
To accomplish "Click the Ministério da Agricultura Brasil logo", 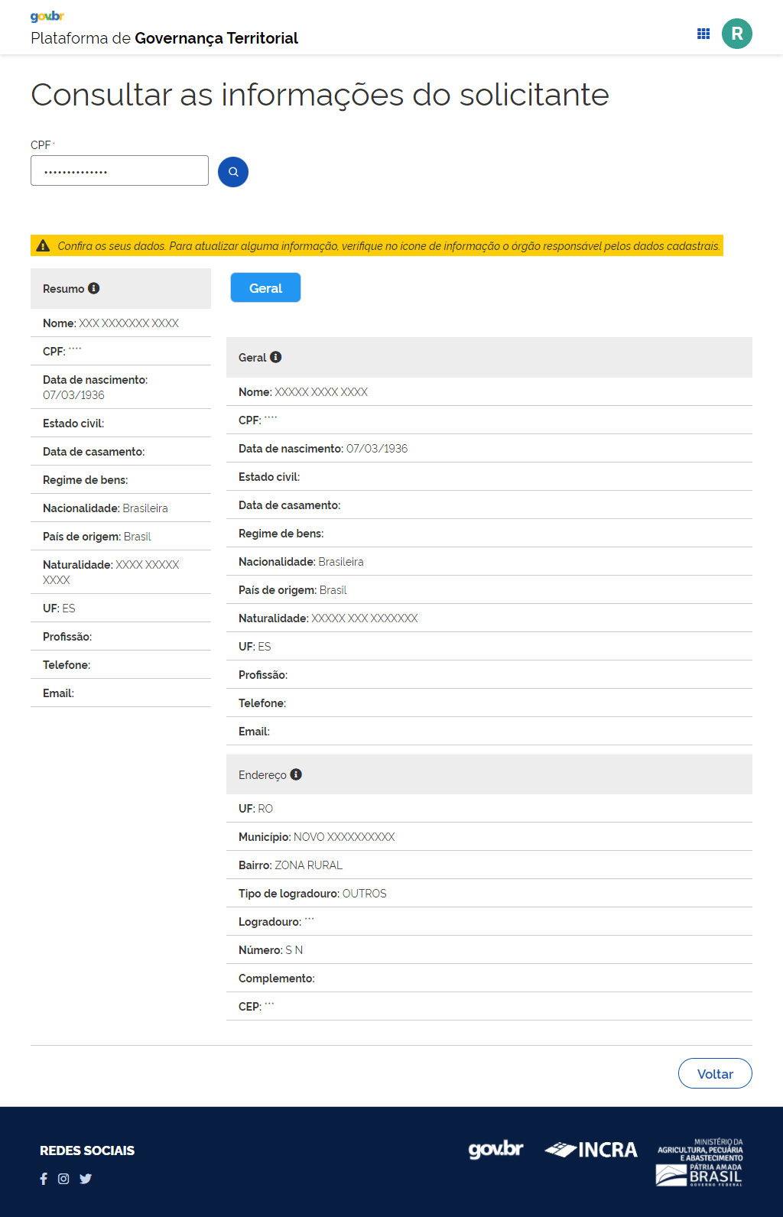I will coord(700,1162).
